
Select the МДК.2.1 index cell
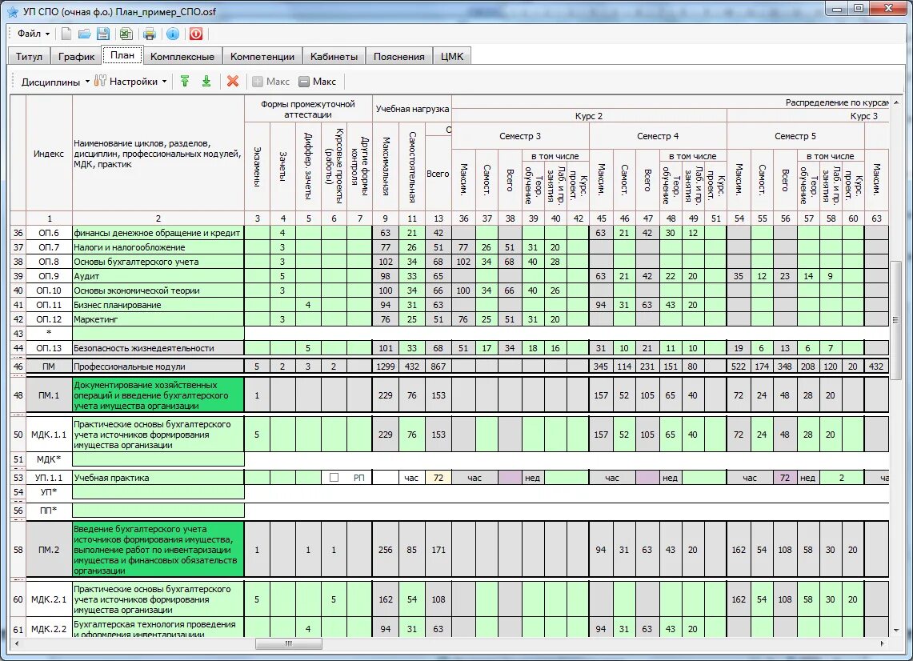coord(49,599)
